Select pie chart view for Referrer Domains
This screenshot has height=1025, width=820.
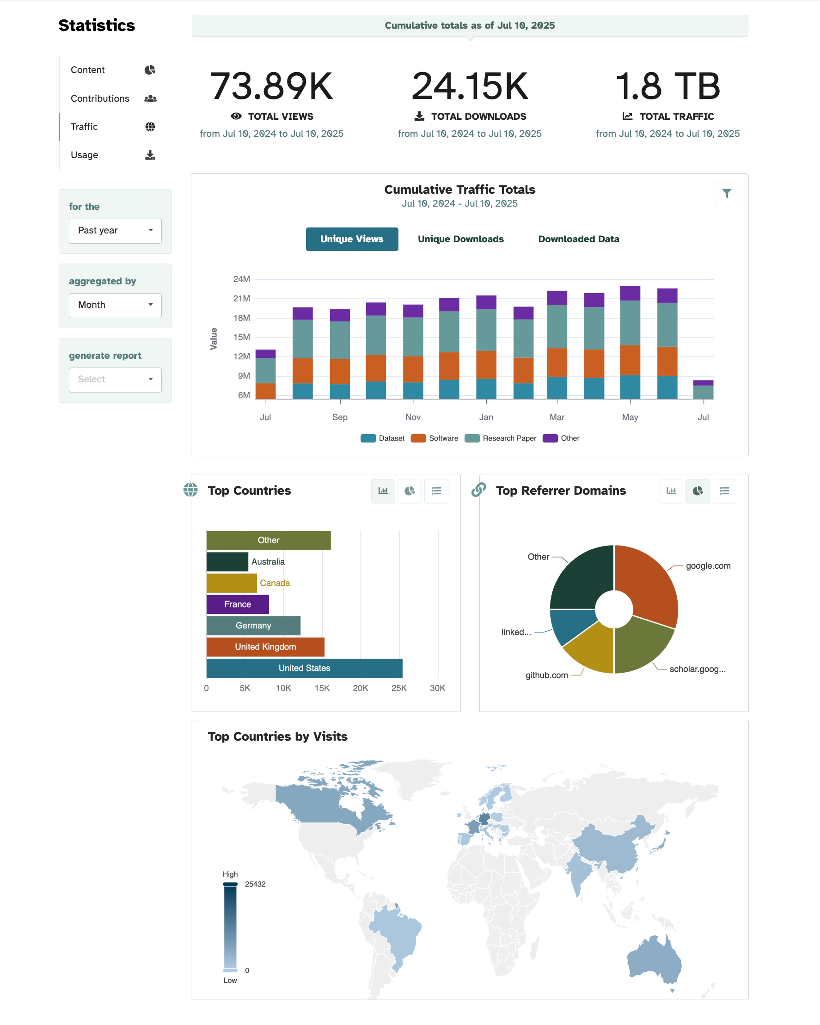coord(698,491)
